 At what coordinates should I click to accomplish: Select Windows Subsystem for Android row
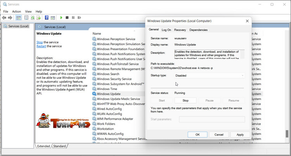pos(118,84)
